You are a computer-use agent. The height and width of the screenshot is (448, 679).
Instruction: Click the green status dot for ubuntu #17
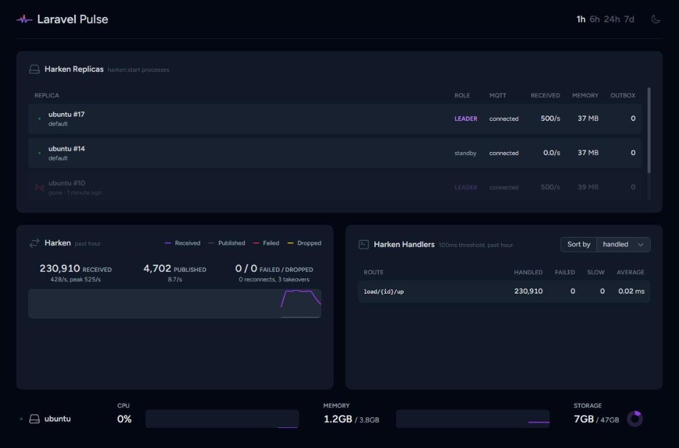39,118
